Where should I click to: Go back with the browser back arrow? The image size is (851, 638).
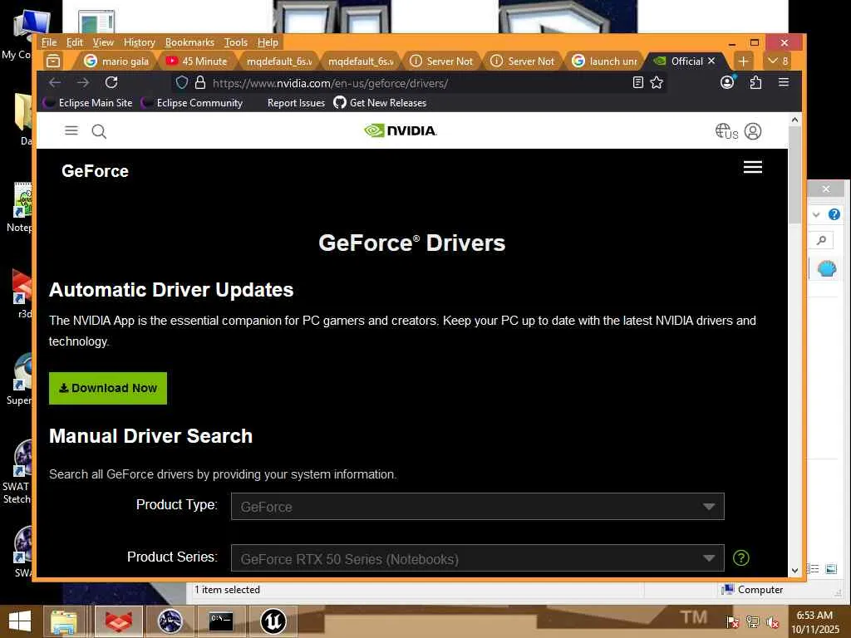55,82
